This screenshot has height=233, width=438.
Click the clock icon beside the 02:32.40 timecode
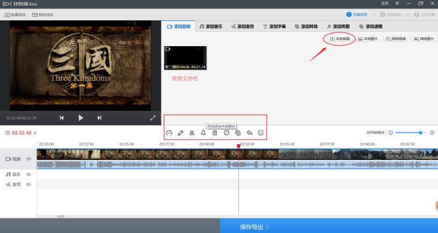pos(8,133)
